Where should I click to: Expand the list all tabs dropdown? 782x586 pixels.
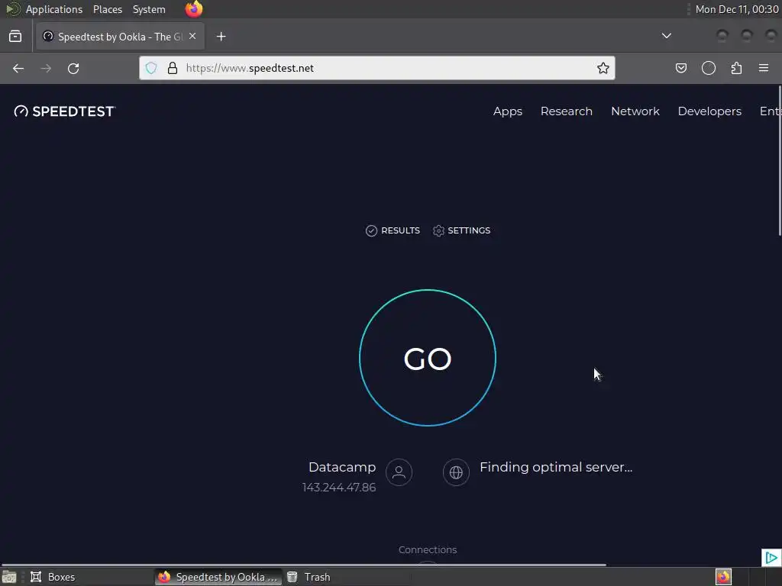click(x=666, y=36)
